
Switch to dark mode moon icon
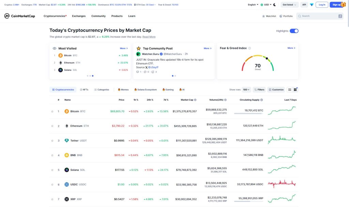point(275,5)
